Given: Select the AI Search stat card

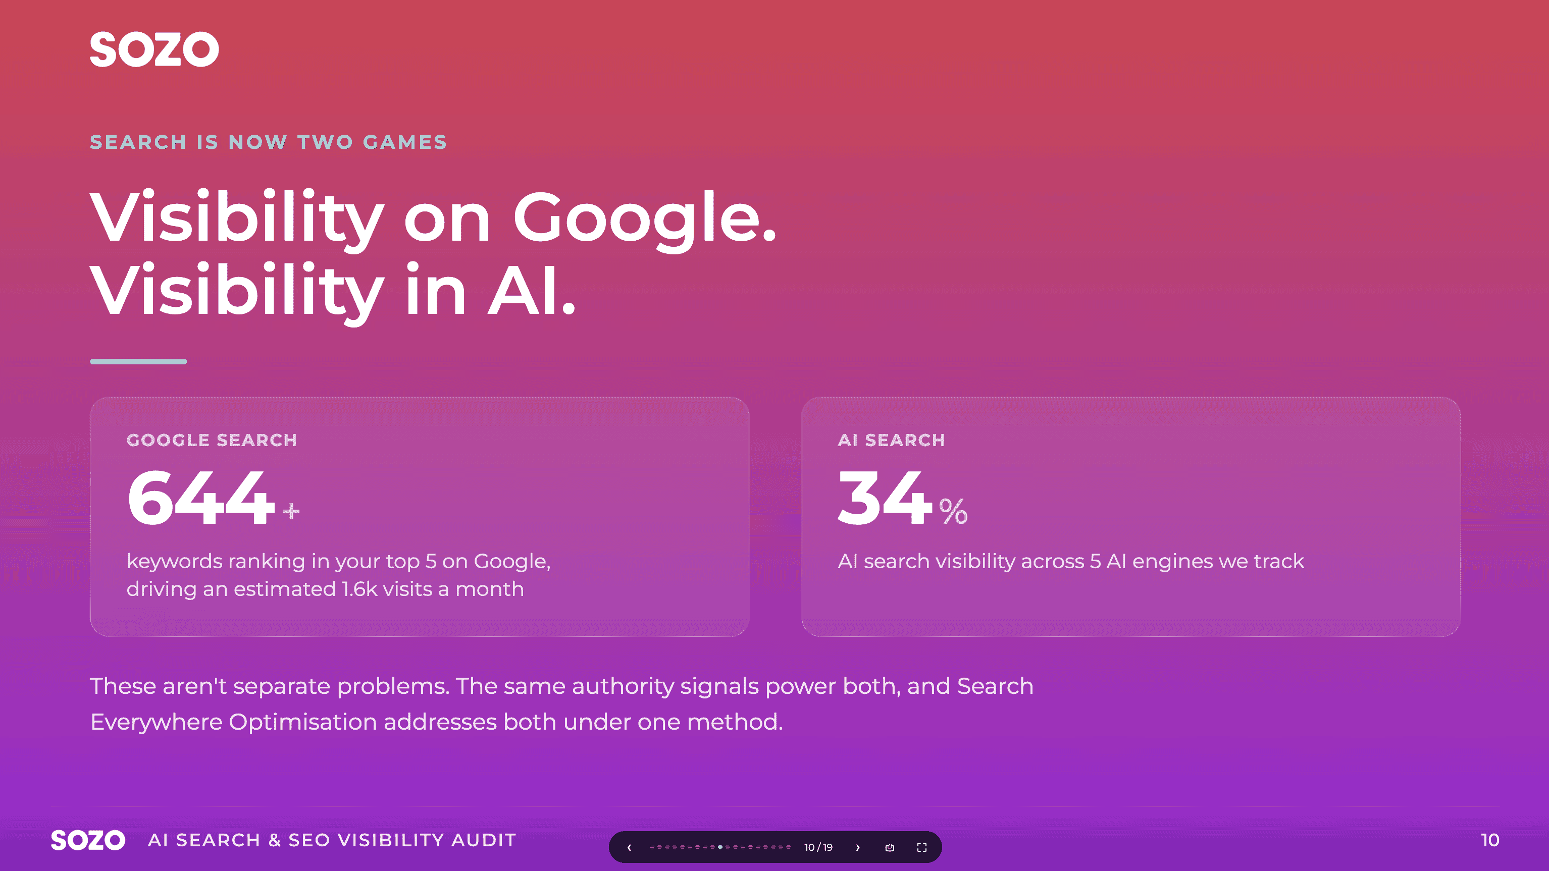Looking at the screenshot, I should click(1130, 516).
